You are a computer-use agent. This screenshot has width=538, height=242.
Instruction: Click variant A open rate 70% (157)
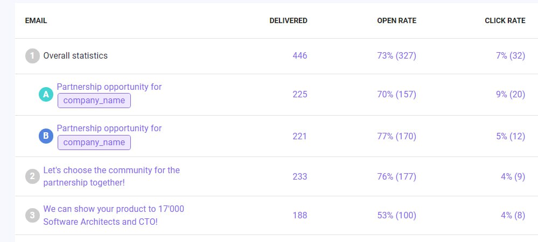(x=396, y=95)
